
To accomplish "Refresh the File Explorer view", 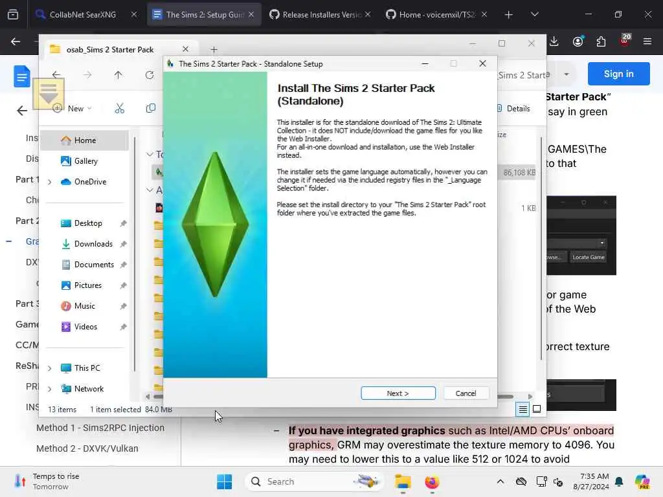I will [150, 75].
